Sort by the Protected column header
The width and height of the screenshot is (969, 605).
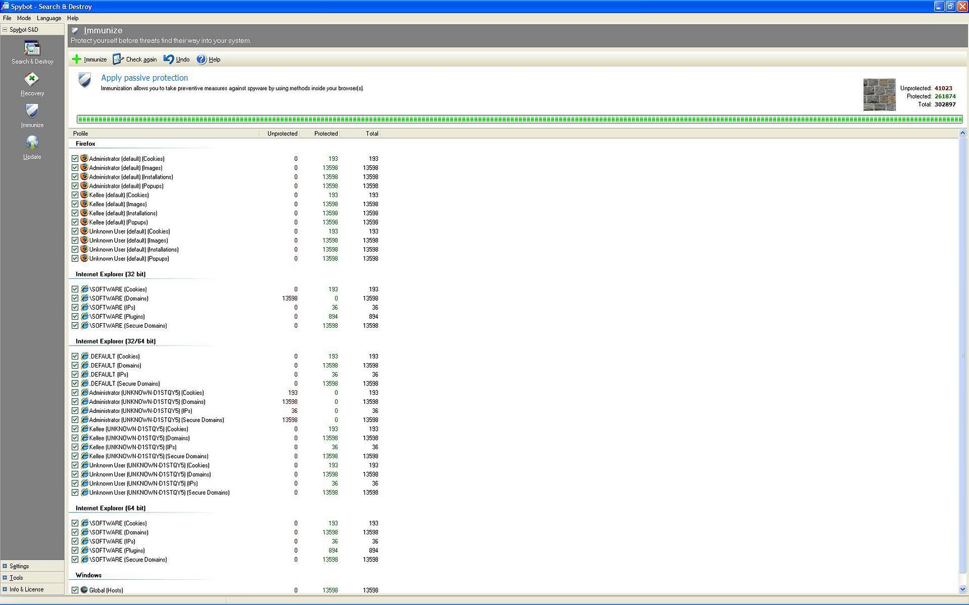320,133
